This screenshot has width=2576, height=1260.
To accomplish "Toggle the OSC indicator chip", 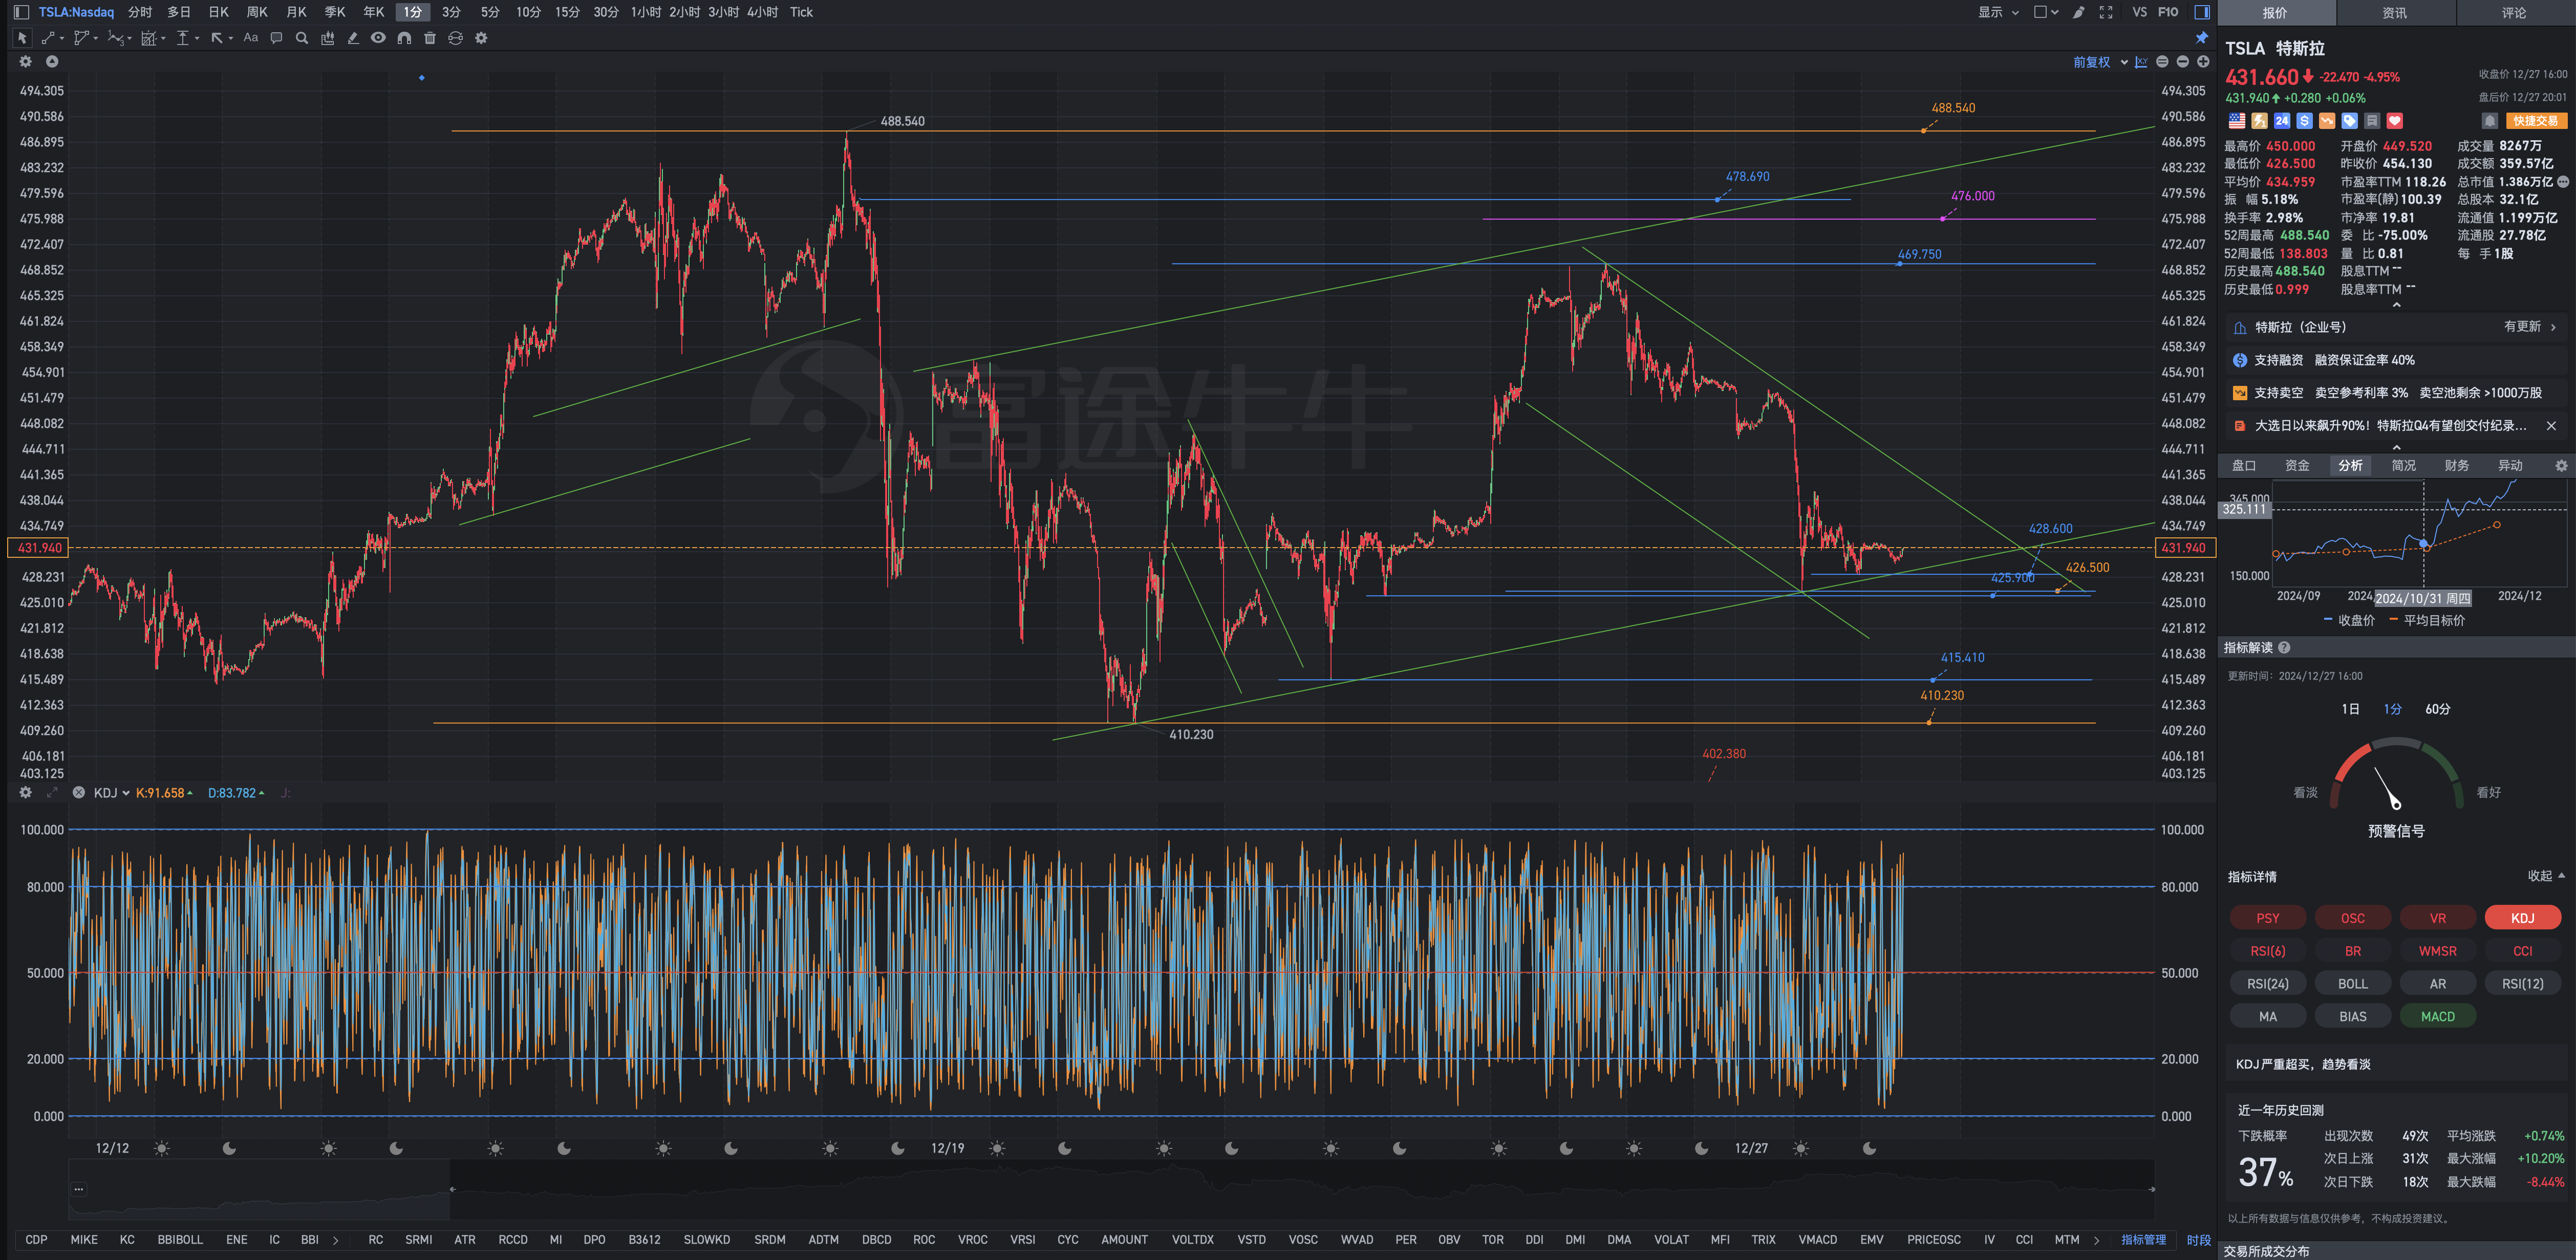I will 2352,918.
